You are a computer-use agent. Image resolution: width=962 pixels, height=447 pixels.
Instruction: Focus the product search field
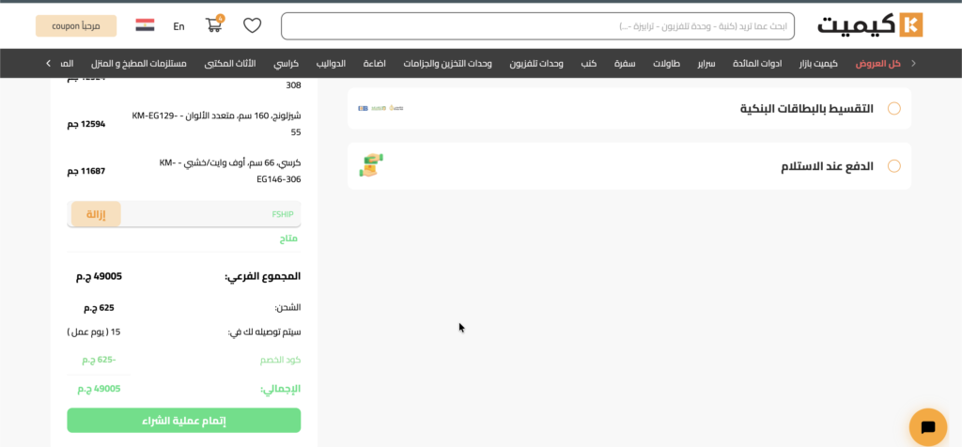point(537,26)
